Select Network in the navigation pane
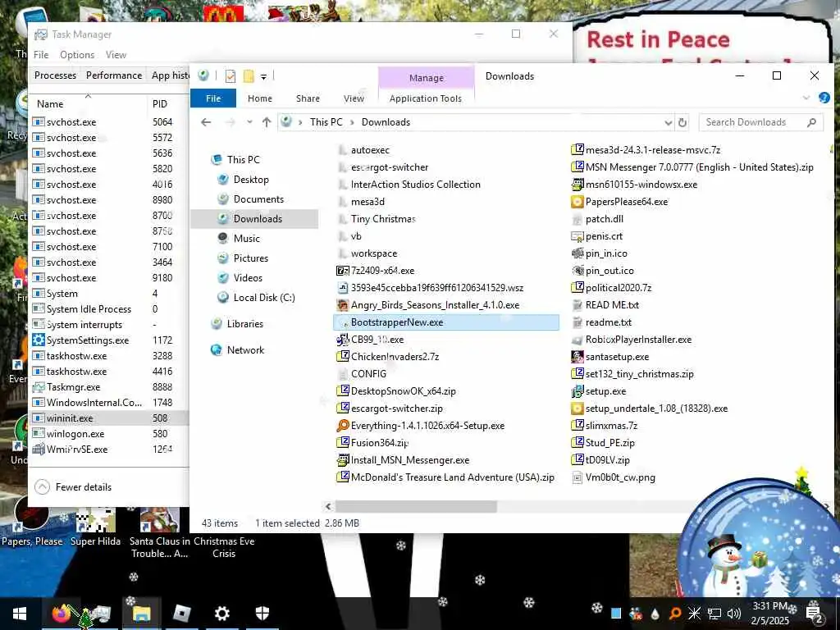 click(x=245, y=349)
